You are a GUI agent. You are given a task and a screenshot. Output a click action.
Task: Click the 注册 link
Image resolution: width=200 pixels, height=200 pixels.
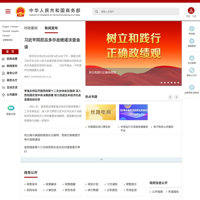point(194,16)
